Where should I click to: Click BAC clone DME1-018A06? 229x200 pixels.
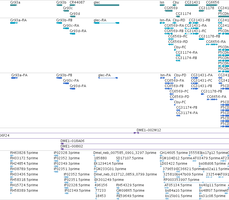pos(72,141)
